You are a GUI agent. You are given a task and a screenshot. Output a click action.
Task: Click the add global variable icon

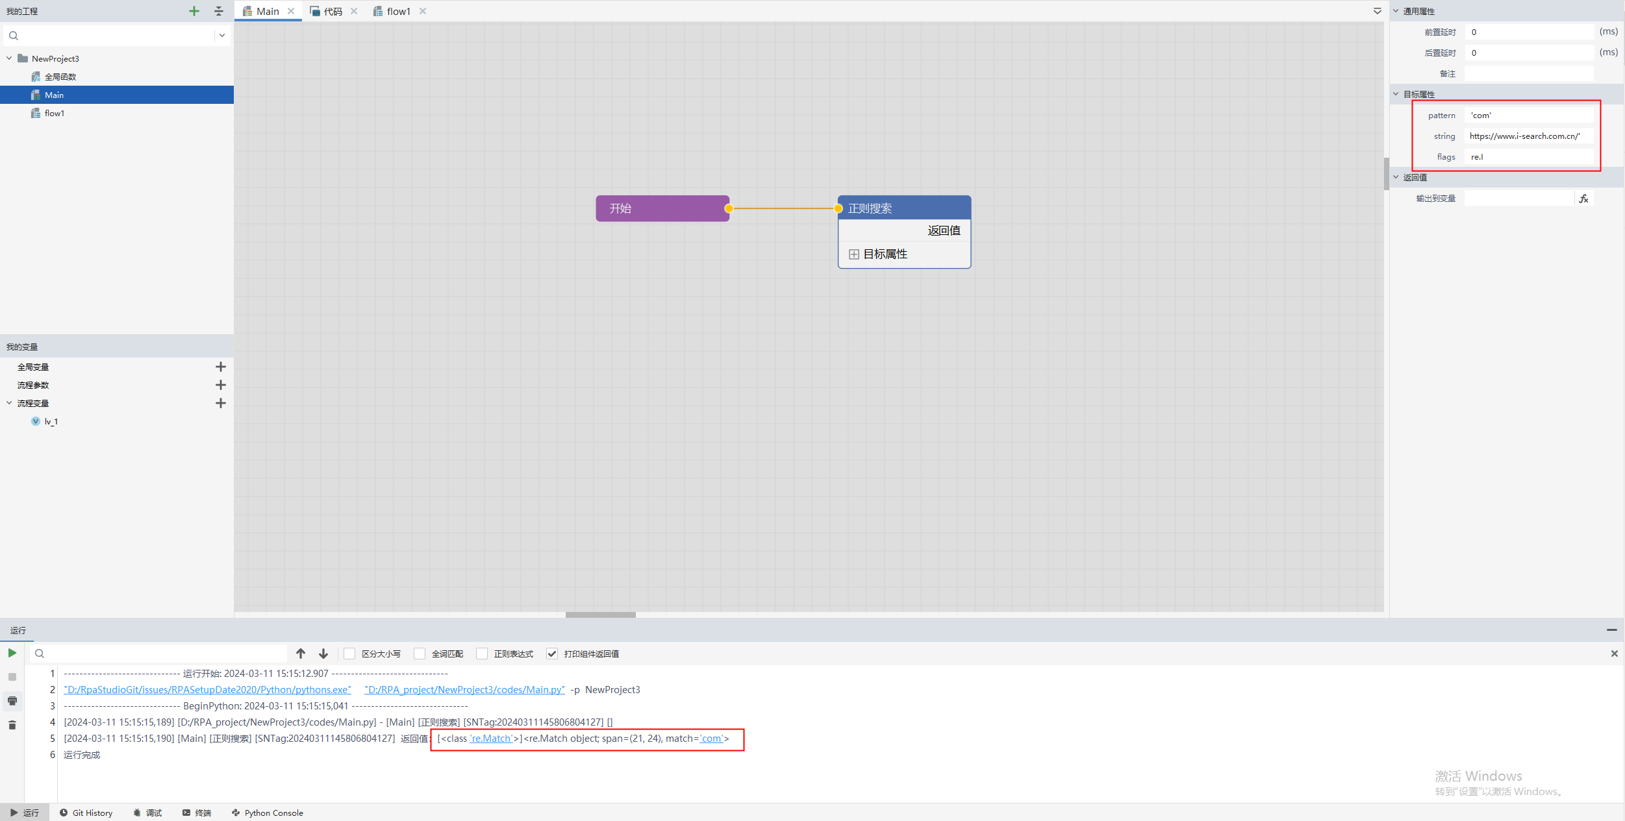tap(221, 367)
